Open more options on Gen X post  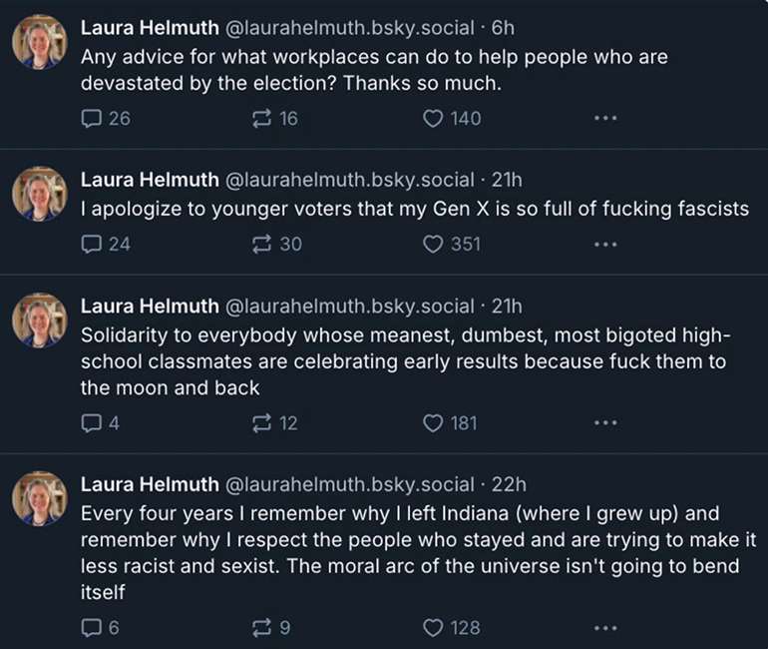coord(605,243)
